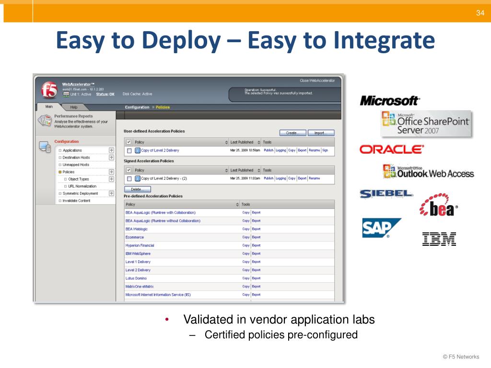Image resolution: width=491 pixels, height=368 pixels.
Task: Click the Oracle logo
Action: (x=392, y=149)
